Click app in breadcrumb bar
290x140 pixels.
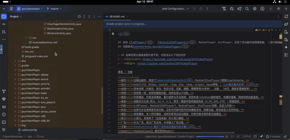(x=30, y=137)
